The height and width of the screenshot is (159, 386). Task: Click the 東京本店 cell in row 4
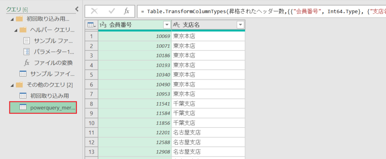point(208,65)
